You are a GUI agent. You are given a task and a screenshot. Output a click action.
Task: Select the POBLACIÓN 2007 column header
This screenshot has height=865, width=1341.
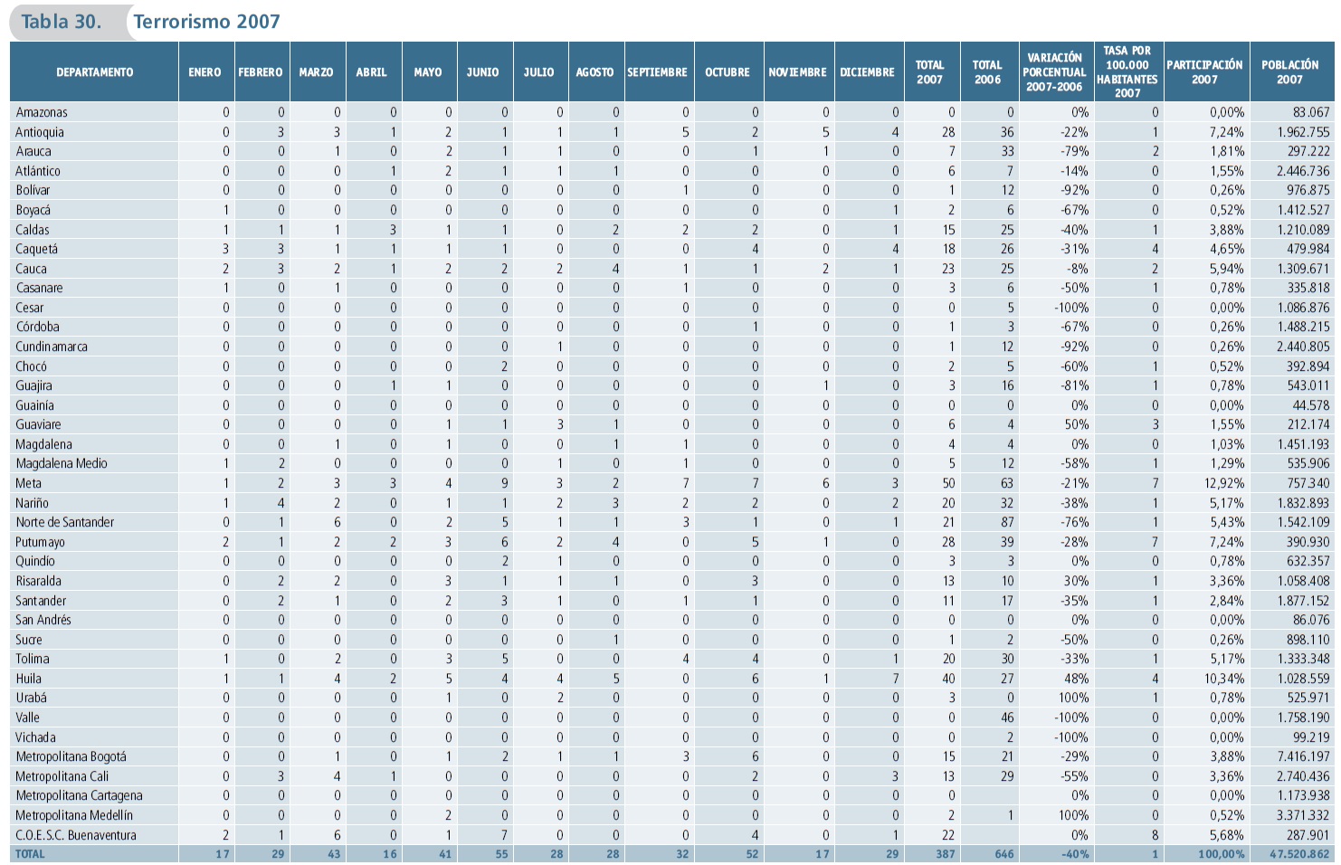pyautogui.click(x=1289, y=72)
